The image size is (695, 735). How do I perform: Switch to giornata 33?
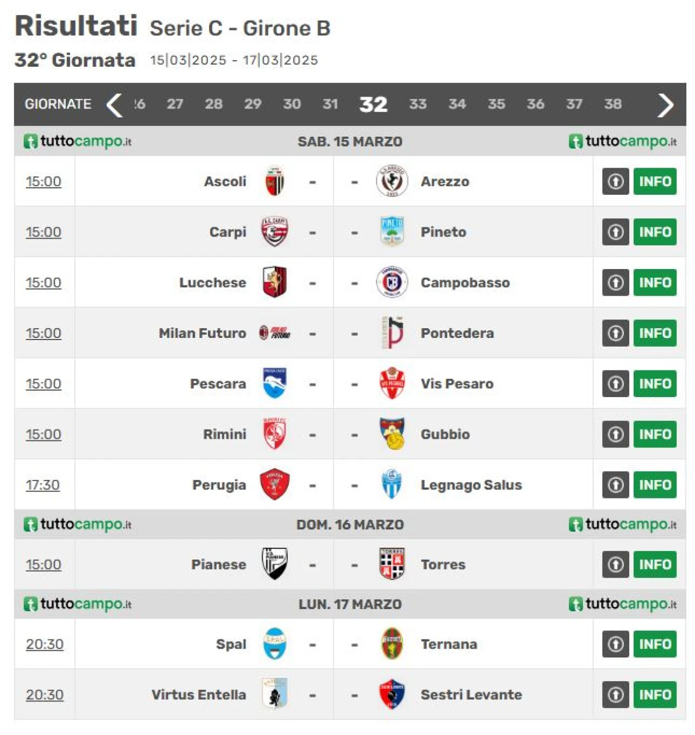418,104
